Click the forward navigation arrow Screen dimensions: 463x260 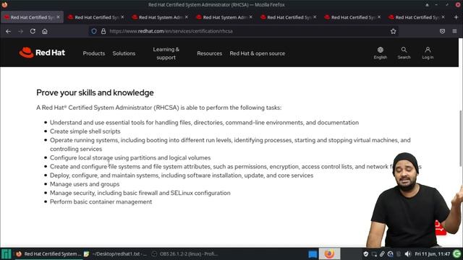point(20,31)
